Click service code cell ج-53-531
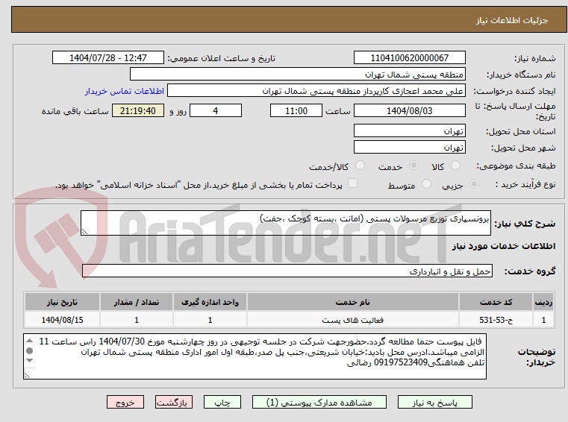The height and width of the screenshot is (422, 568). (496, 320)
